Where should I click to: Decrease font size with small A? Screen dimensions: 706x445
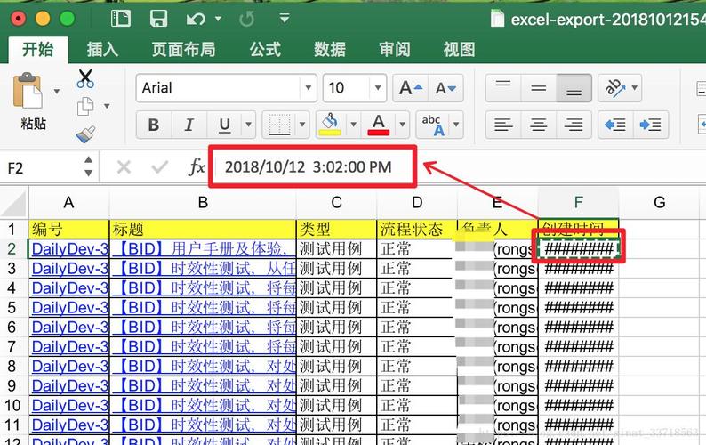click(x=445, y=88)
